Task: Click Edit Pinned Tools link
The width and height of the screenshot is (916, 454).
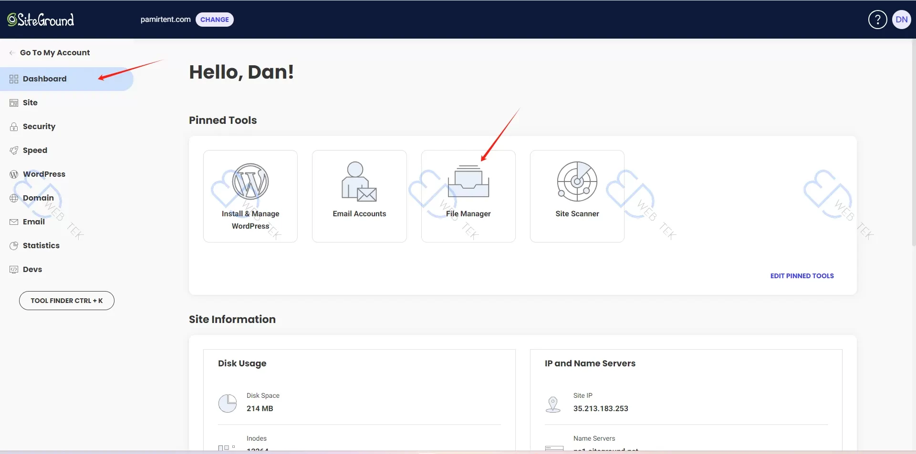Action: click(x=801, y=276)
